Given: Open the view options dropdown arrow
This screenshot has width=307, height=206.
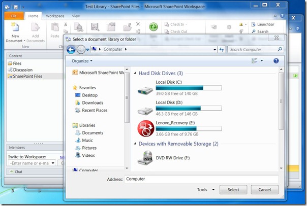Looking at the screenshot, I should tap(262, 61).
